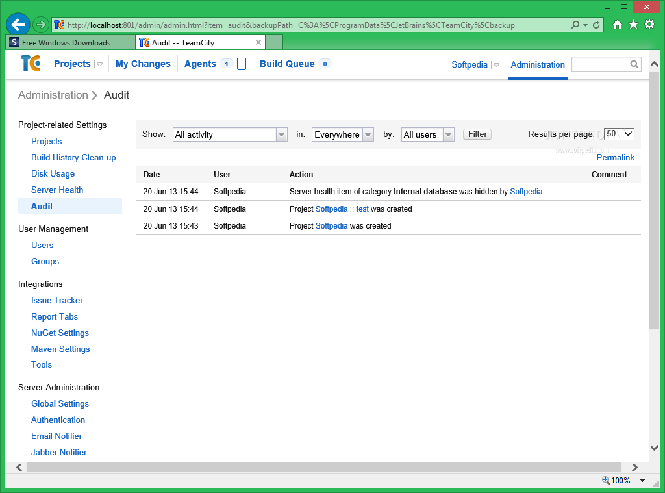665x493 pixels.
Task: Open NuGet Settings
Action: coord(60,333)
